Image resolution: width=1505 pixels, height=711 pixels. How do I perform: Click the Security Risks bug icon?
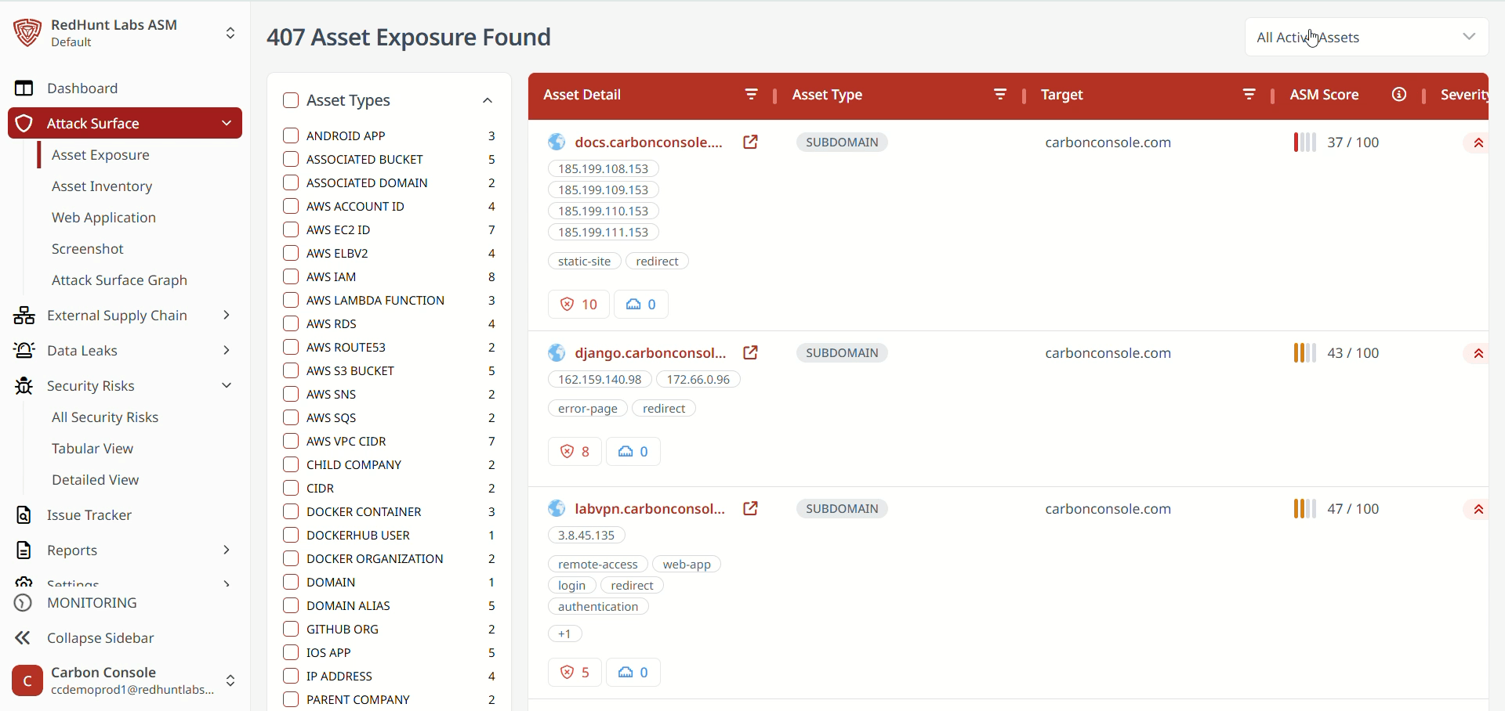pos(24,386)
